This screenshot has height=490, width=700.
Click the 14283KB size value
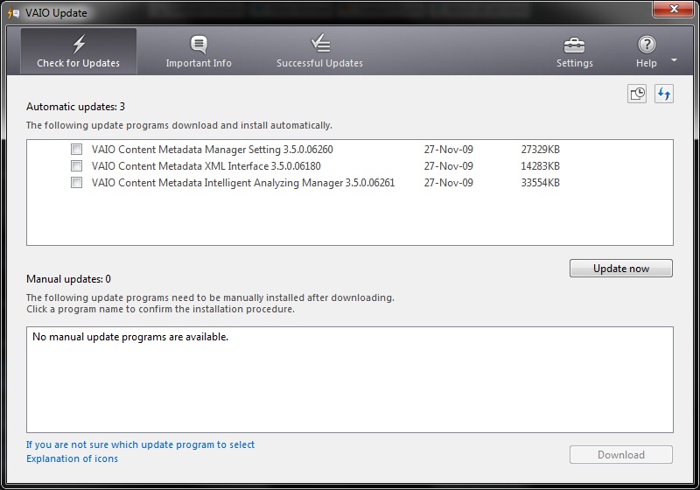point(540,166)
